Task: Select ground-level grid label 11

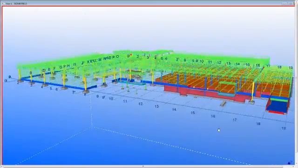Action: [x=125, y=101]
